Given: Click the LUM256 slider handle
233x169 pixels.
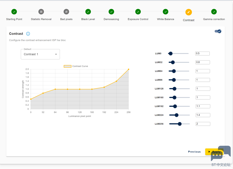Looking at the screenshot, I should [180, 124].
